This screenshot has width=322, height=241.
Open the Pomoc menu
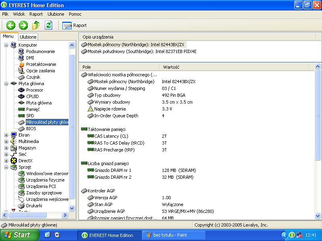click(x=75, y=14)
